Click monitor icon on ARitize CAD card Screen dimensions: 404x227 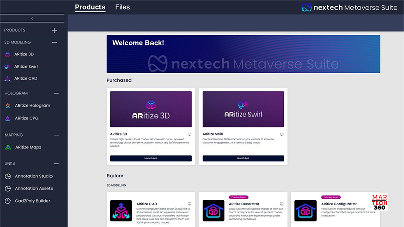[190, 204]
